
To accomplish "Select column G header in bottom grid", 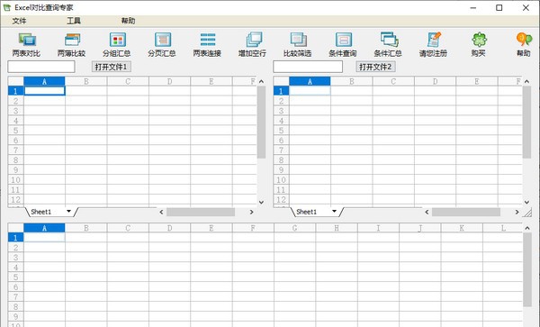I will [x=295, y=228].
